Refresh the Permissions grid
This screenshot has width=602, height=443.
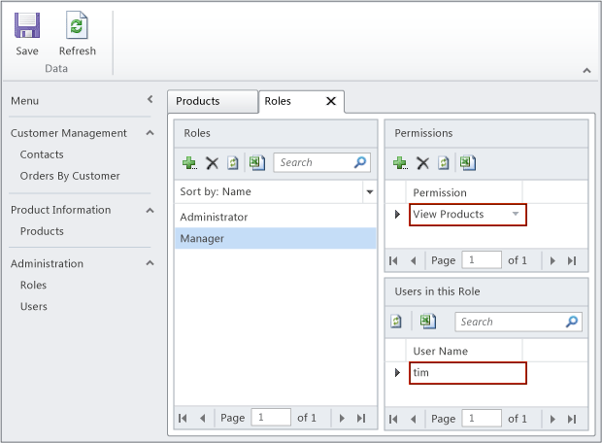pyautogui.click(x=444, y=163)
